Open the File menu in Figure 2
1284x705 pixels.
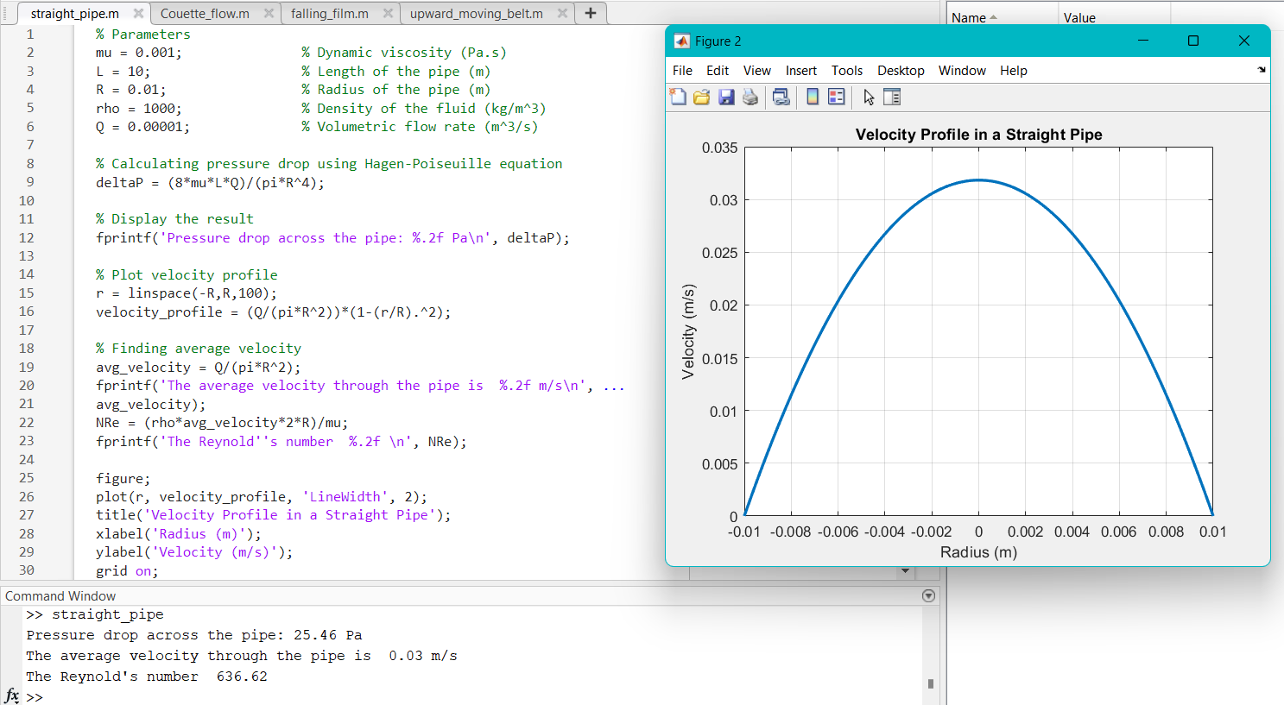682,71
